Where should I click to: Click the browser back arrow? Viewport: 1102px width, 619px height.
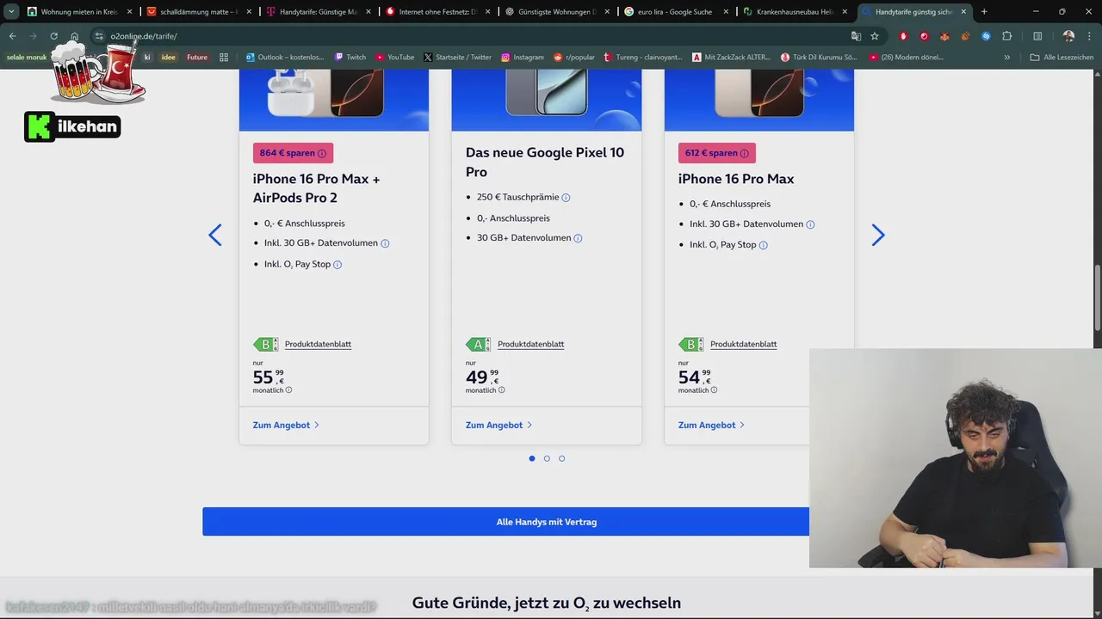[12, 36]
